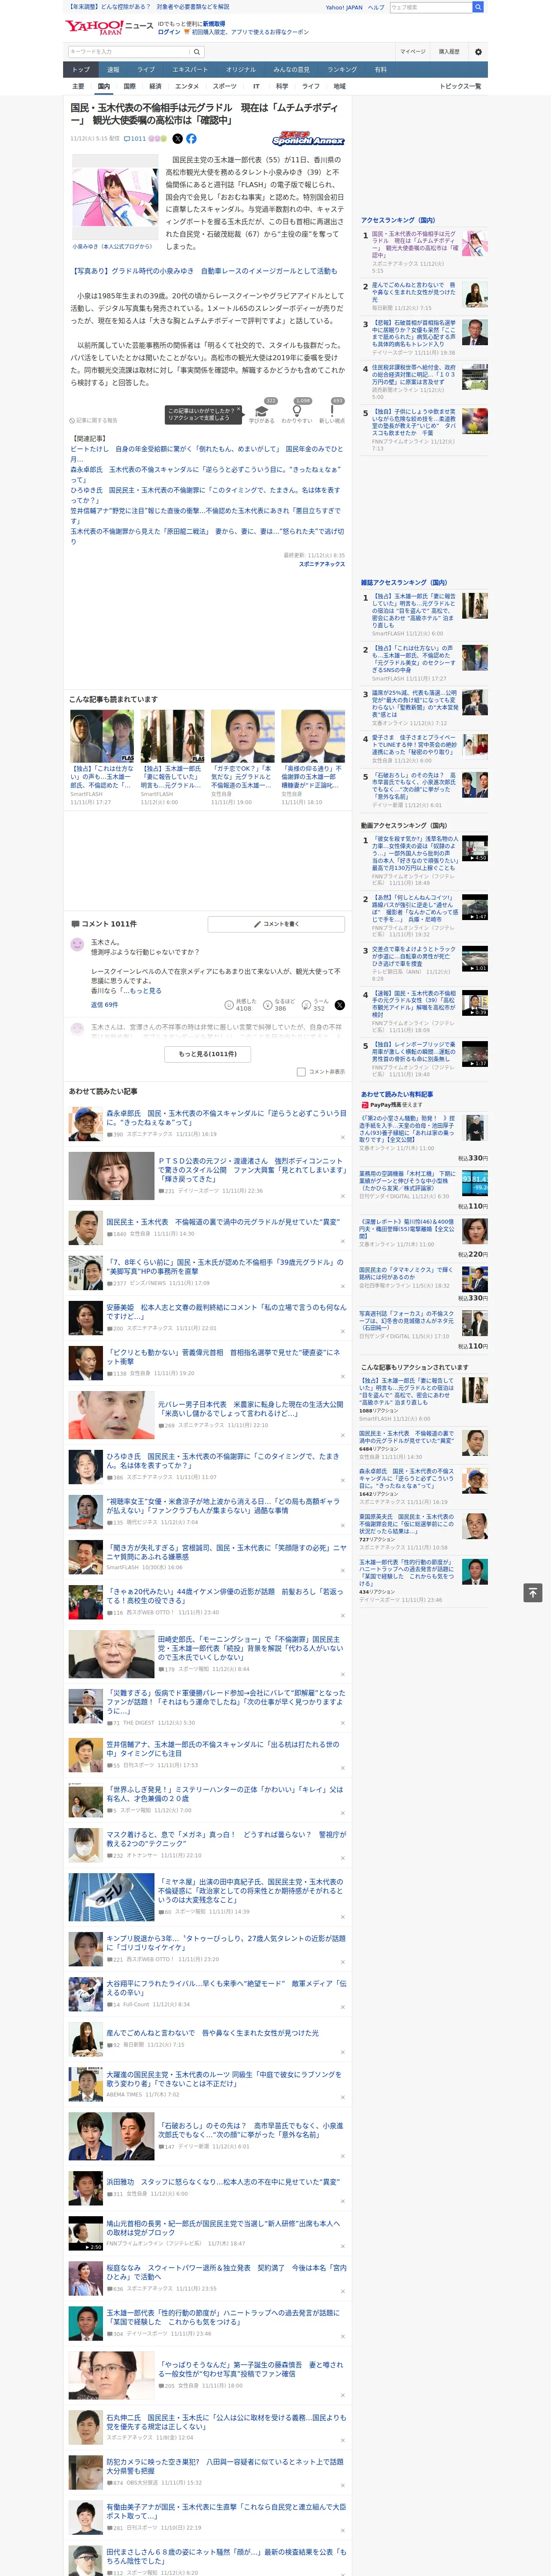Click the blue web search magnifier button
Viewport: 551px width, 2576px height.
(x=478, y=7)
